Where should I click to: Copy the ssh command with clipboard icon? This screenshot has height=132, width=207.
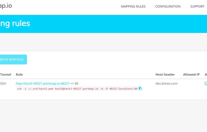coord(140,88)
